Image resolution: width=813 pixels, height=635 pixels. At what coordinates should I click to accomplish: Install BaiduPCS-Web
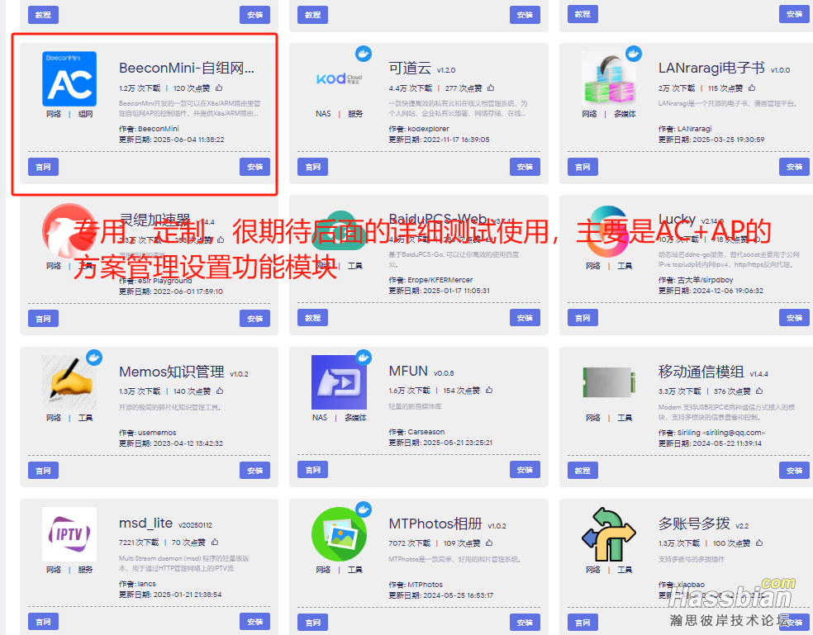pyautogui.click(x=525, y=318)
